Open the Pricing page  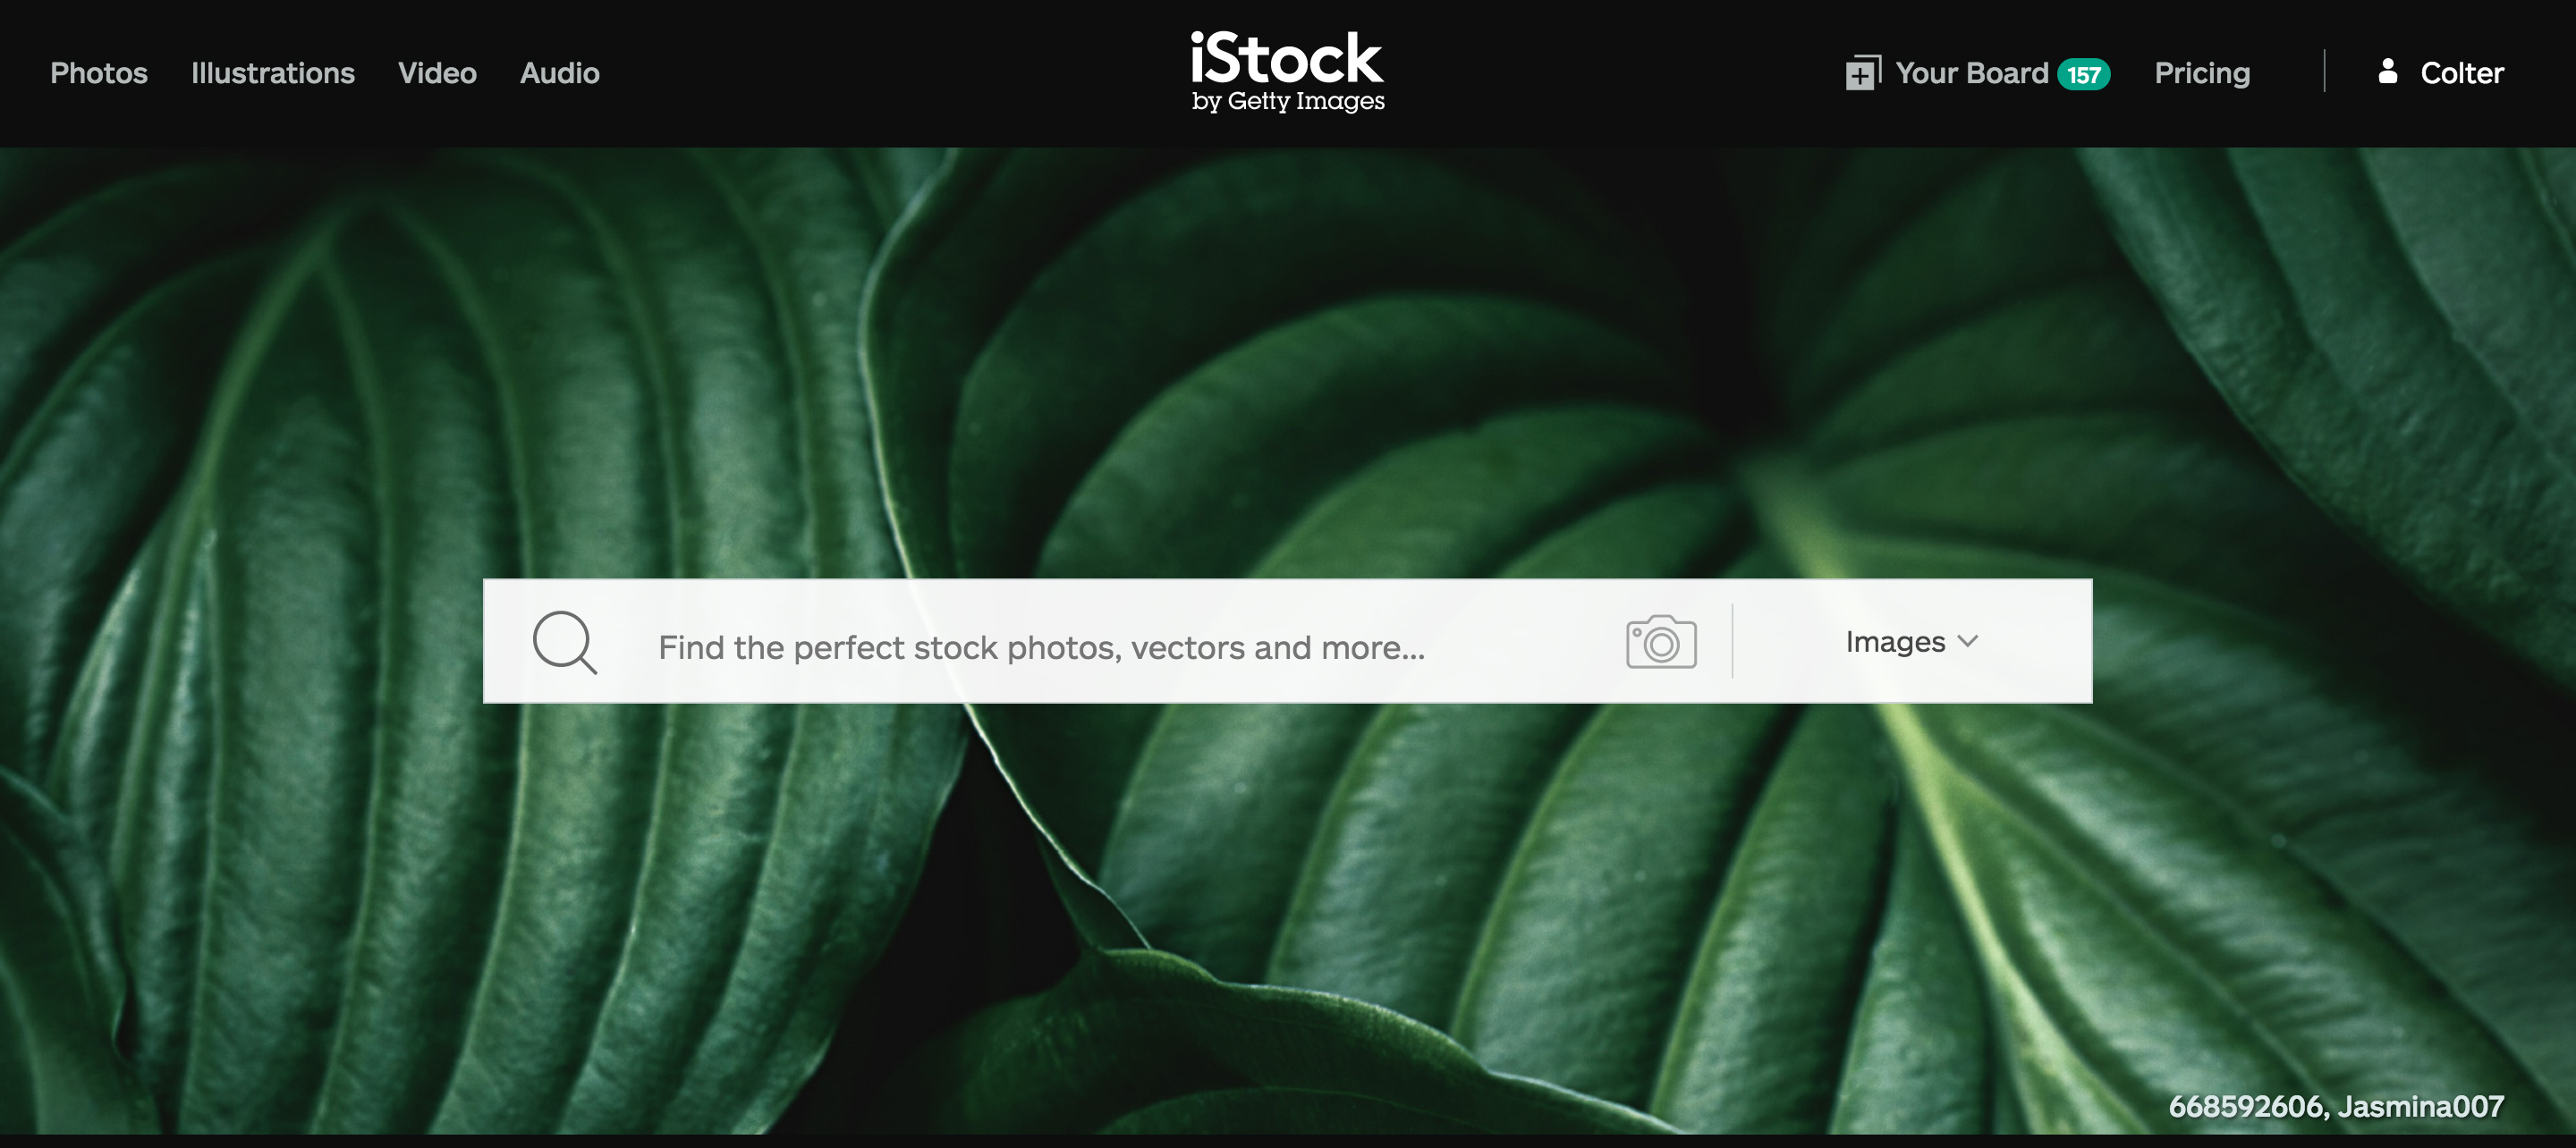point(2202,73)
